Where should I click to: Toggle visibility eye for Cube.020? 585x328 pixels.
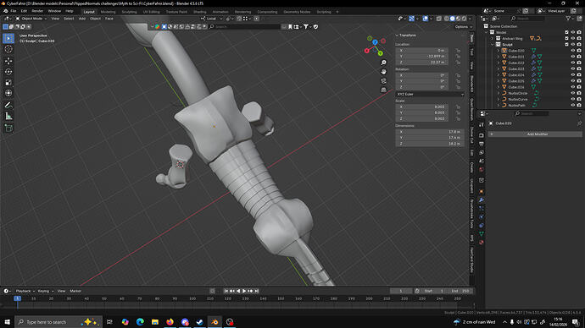[x=572, y=51]
